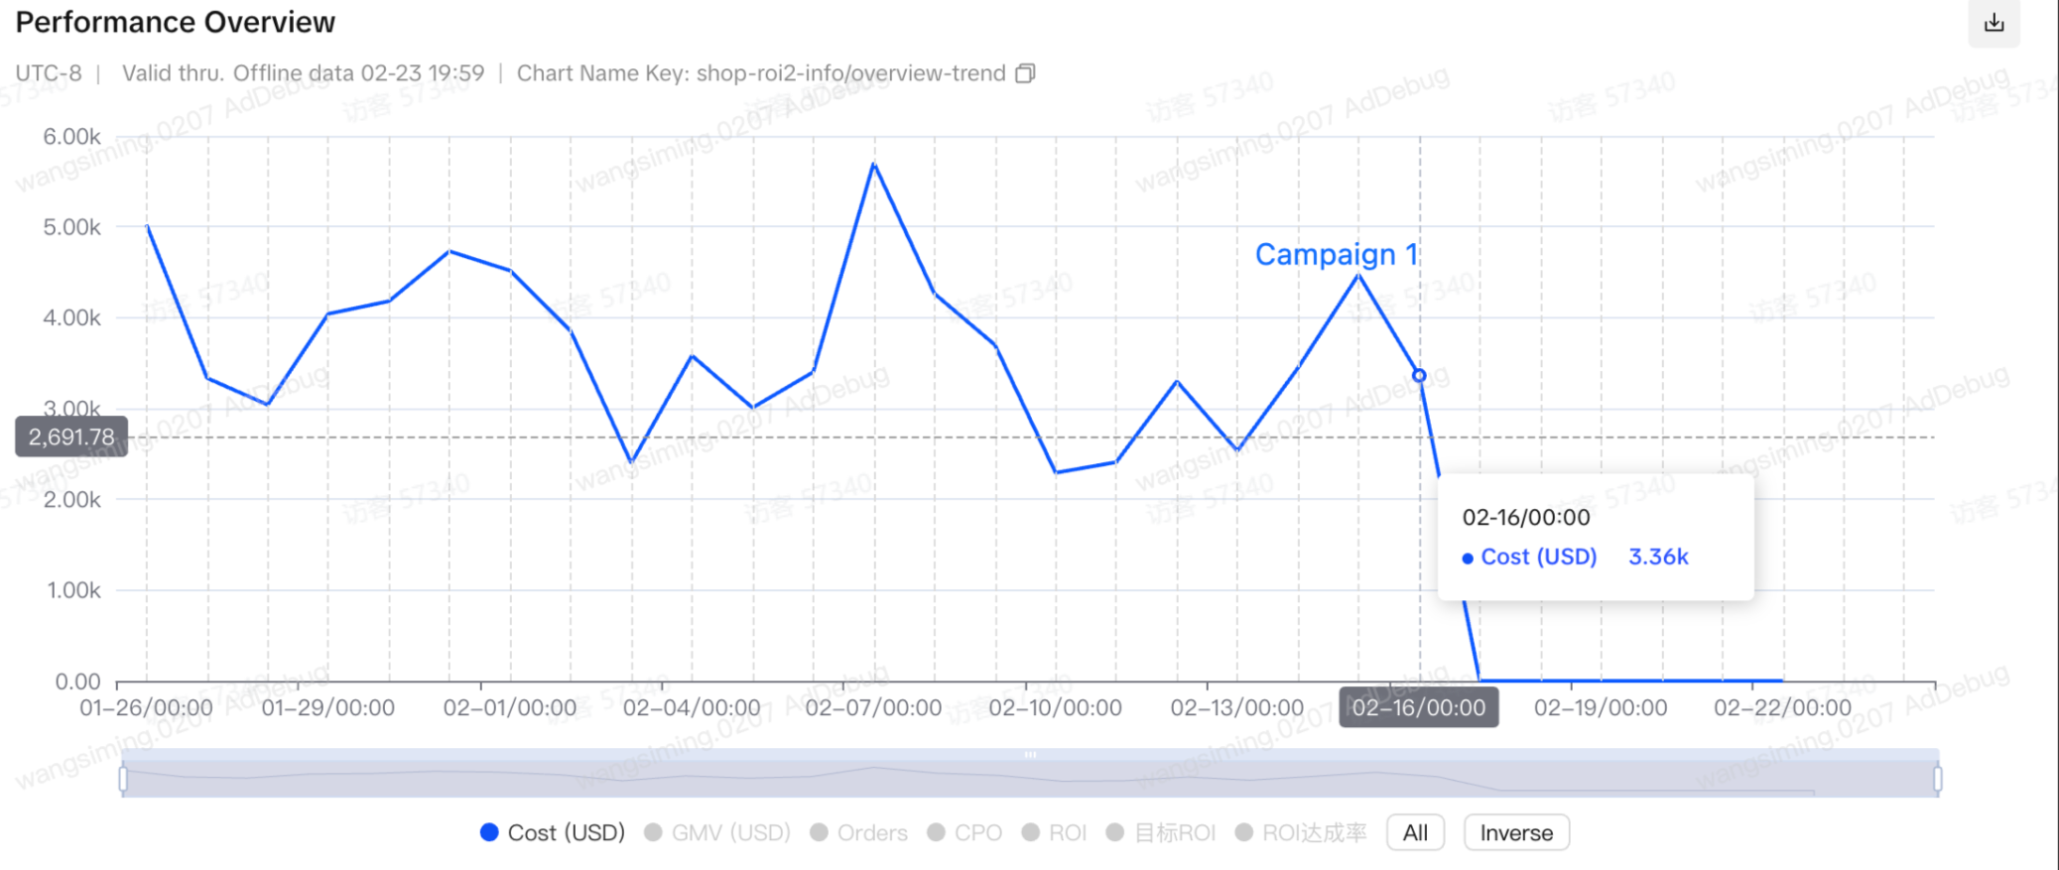Click the download chart icon
Screen dimensions: 2059x870
[x=1994, y=23]
